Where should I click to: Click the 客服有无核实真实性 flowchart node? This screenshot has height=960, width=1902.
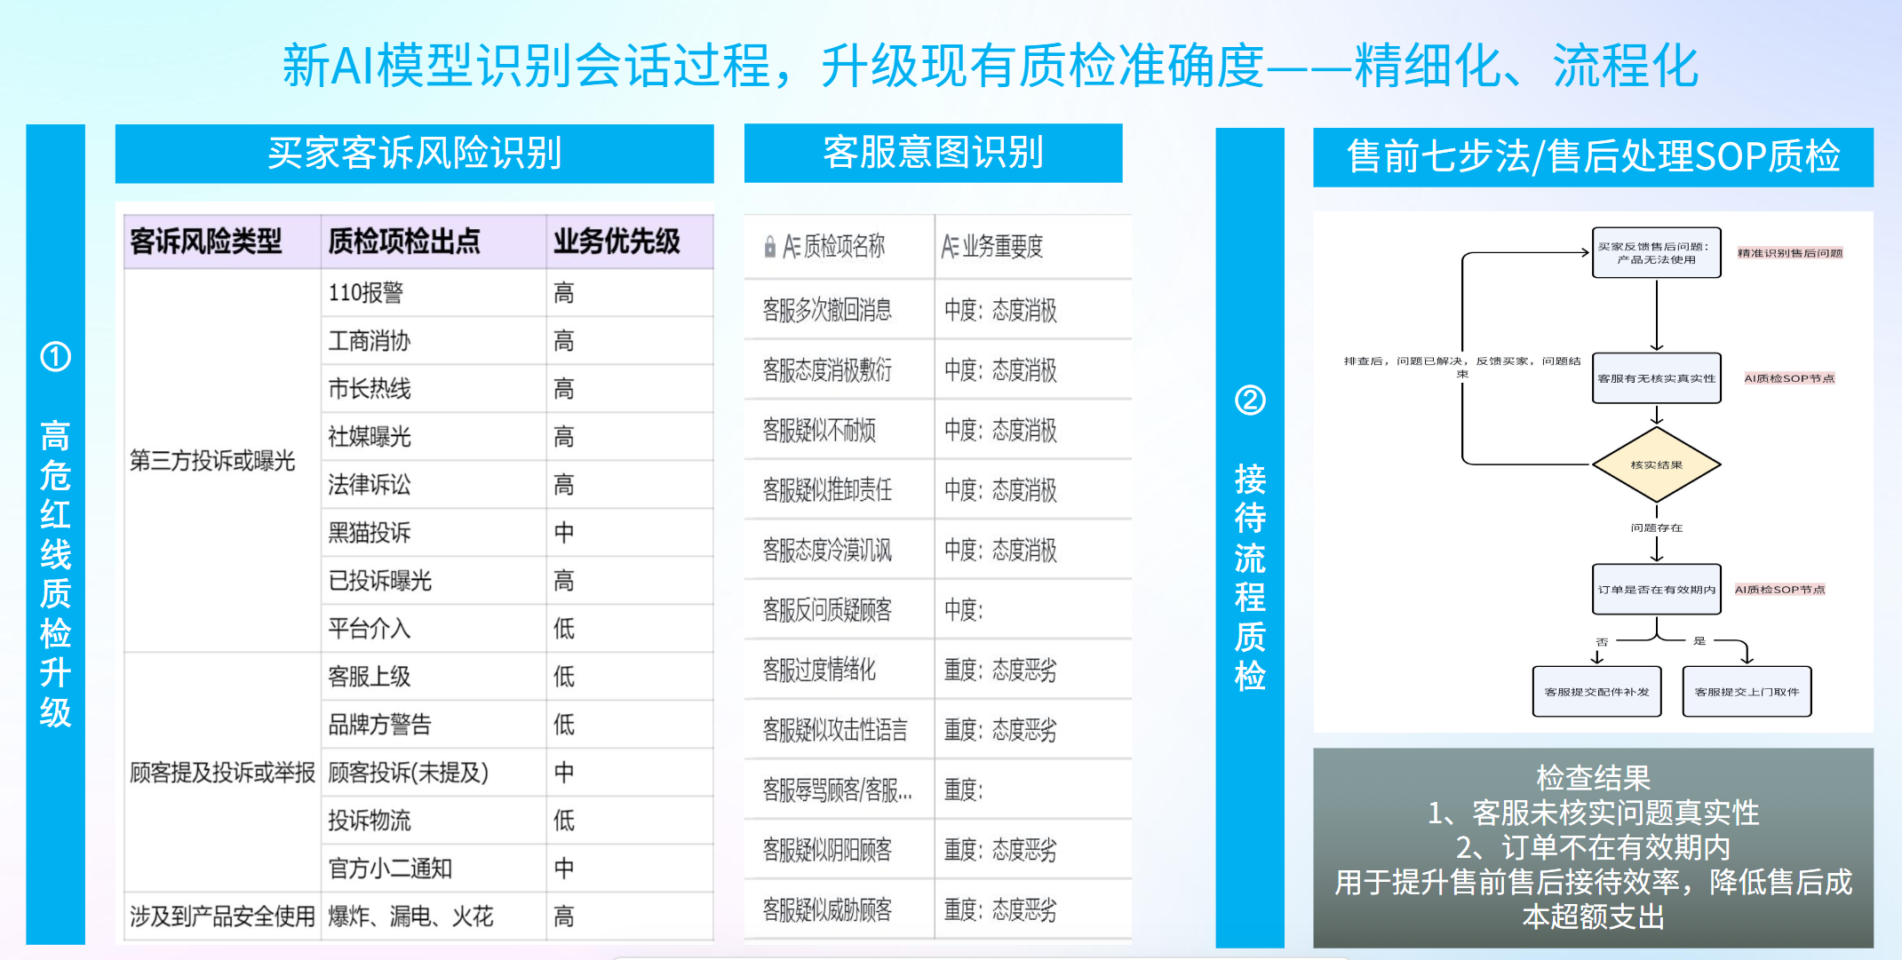[1656, 378]
